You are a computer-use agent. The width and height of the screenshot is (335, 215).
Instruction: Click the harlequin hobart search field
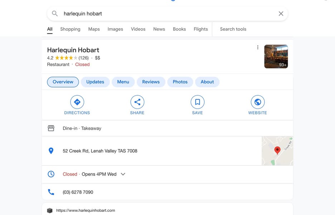[x=167, y=14]
